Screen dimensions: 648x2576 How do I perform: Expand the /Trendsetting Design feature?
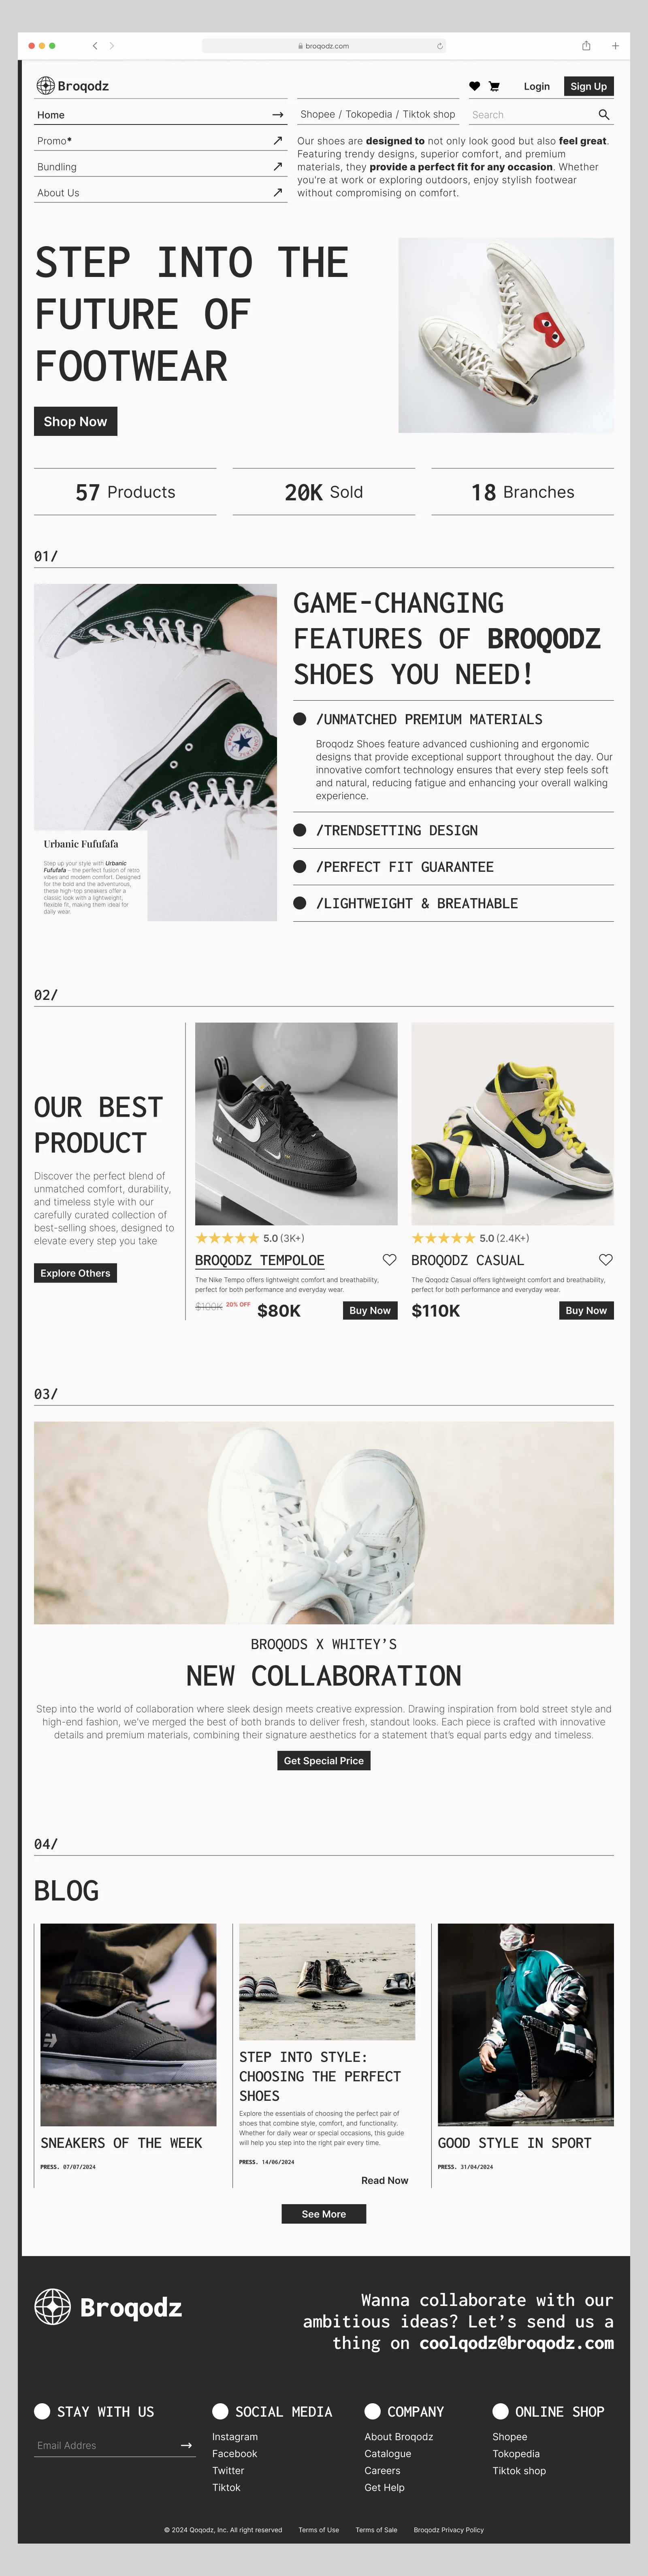(x=453, y=830)
